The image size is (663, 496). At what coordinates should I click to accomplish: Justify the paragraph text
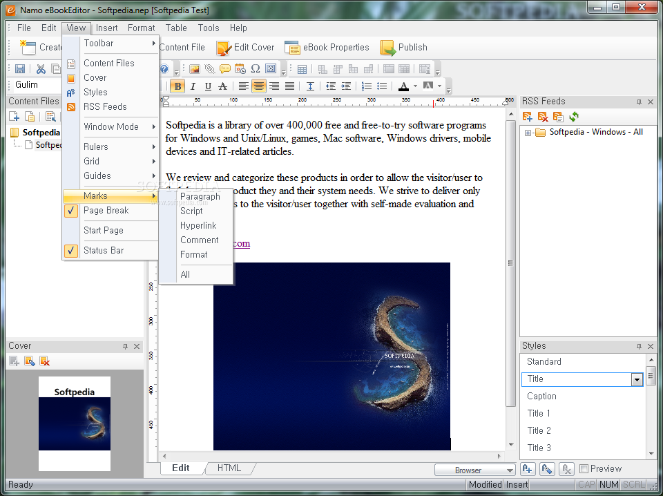click(x=289, y=86)
